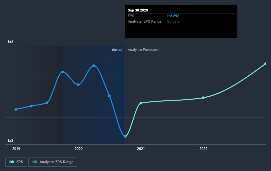This screenshot has height=171, width=271.
Task: Click the kr2.292 EPS value in tooltip
Action: (x=173, y=16)
